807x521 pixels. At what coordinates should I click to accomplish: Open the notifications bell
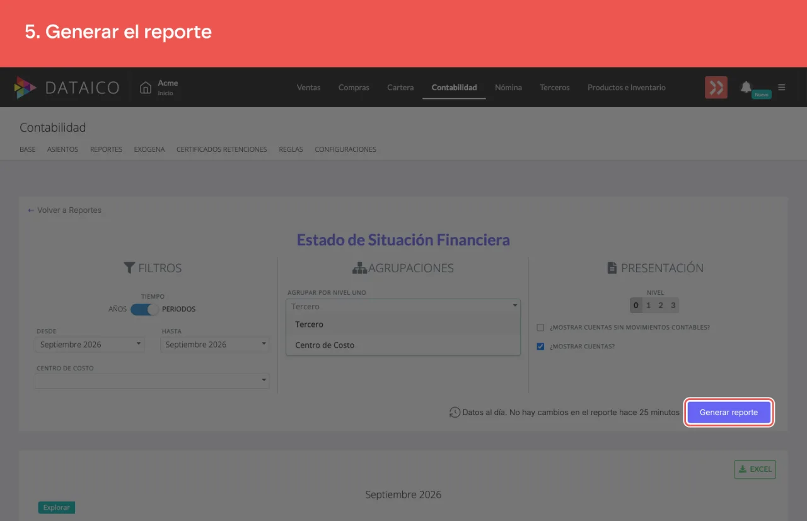pyautogui.click(x=746, y=87)
